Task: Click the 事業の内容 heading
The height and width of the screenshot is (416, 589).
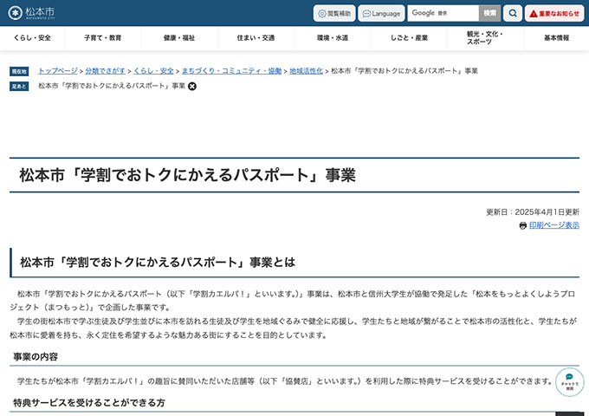Action: (x=36, y=356)
